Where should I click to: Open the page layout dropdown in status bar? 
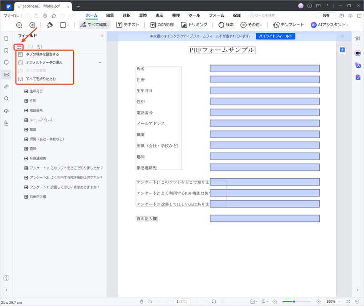click(x=254, y=301)
